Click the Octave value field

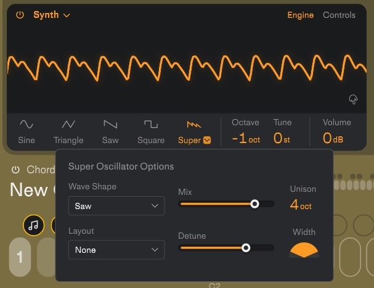tap(245, 139)
